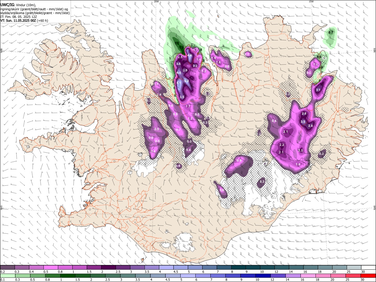This screenshot has height=282, width=376.
Task: Select the '2.2' value in eastern purple area
Action: [282, 145]
